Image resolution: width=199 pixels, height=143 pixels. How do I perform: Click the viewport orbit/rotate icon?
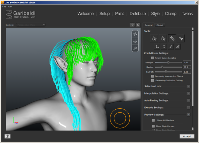coord(135,34)
